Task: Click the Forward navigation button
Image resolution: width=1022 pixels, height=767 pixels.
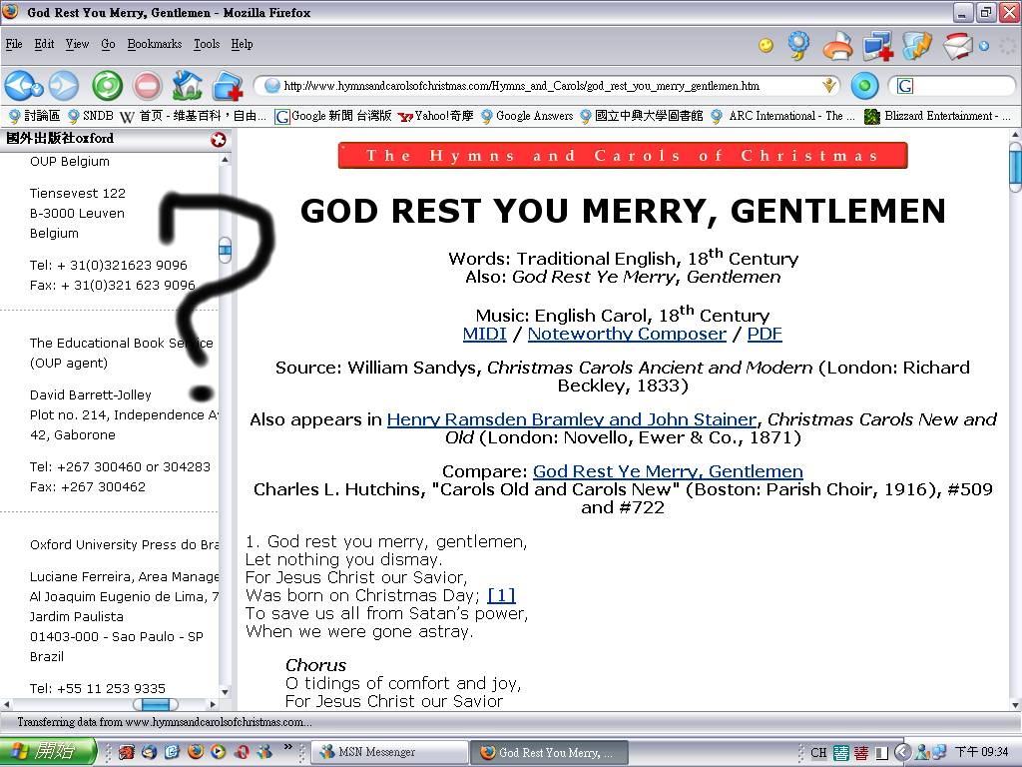Action: tap(64, 86)
